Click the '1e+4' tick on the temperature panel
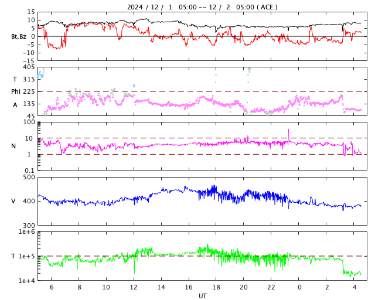The width and height of the screenshot is (375, 300). (27, 281)
